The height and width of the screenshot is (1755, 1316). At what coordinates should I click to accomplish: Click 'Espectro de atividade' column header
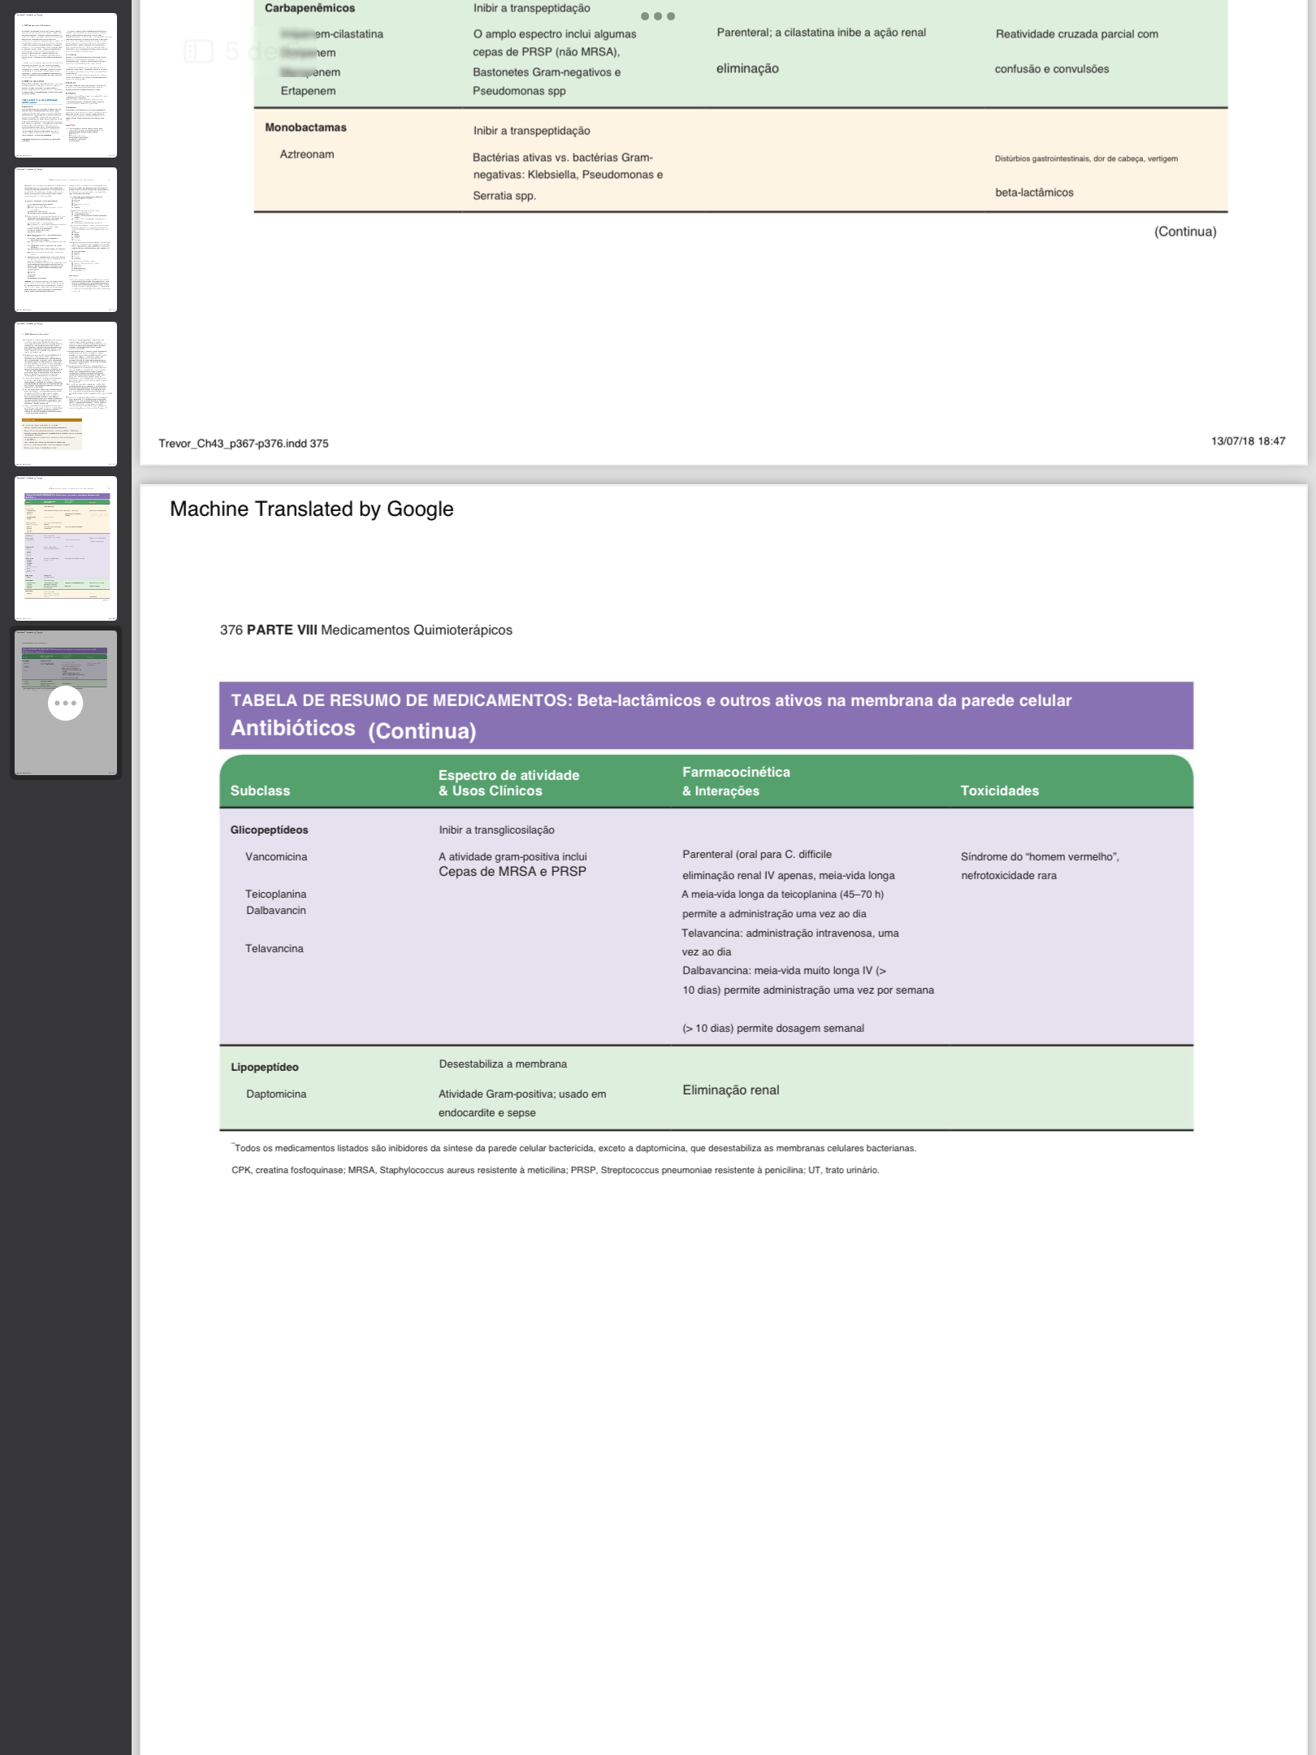(x=509, y=775)
